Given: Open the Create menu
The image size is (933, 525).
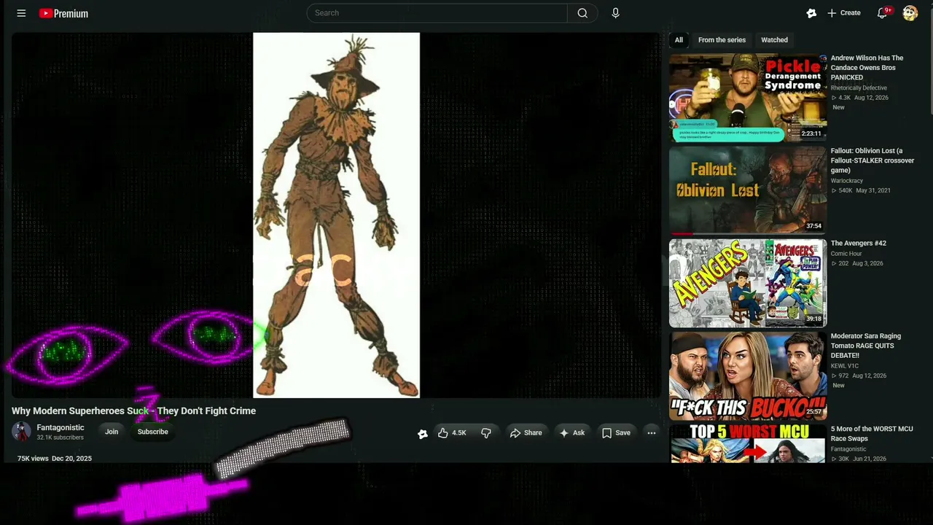Looking at the screenshot, I should tap(843, 13).
